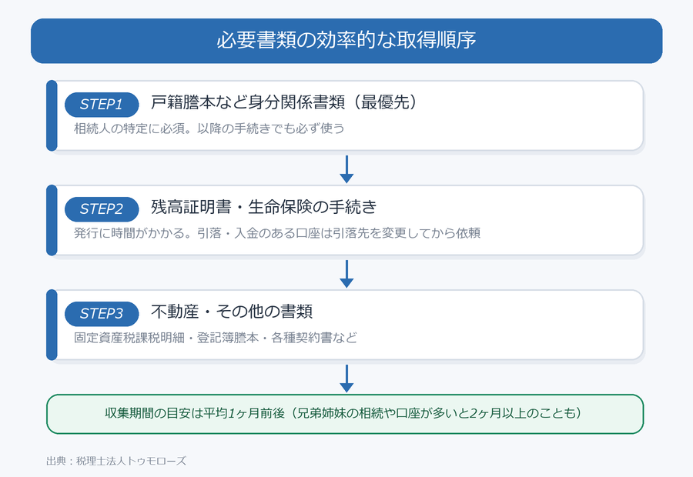This screenshot has width=693, height=477.
Task: Click the STEP1 badge
Action: (x=102, y=105)
